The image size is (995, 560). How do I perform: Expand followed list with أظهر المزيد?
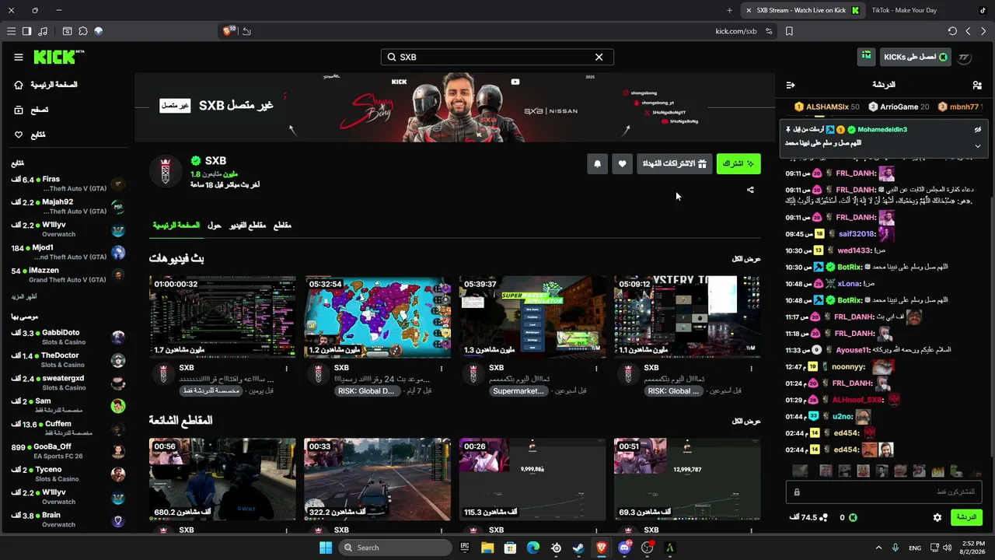[23, 297]
